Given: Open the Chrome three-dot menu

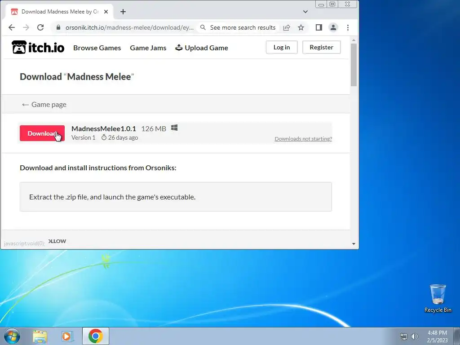Looking at the screenshot, I should (348, 27).
